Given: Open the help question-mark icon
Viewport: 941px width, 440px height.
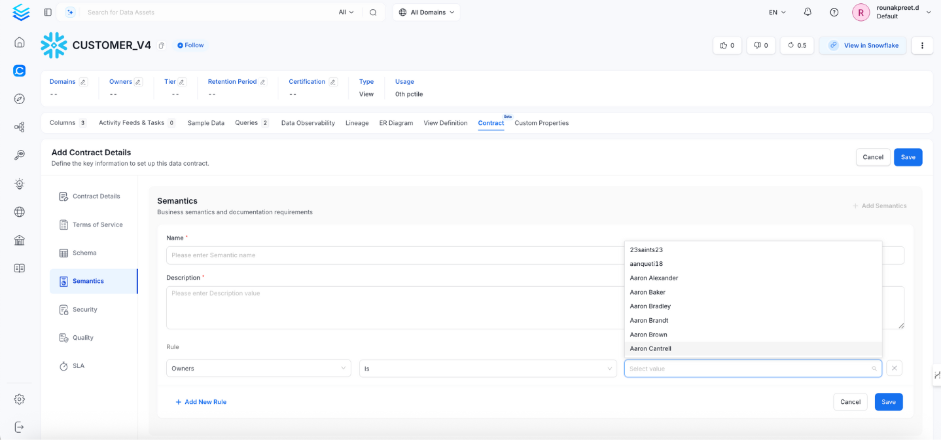Looking at the screenshot, I should [x=833, y=11].
